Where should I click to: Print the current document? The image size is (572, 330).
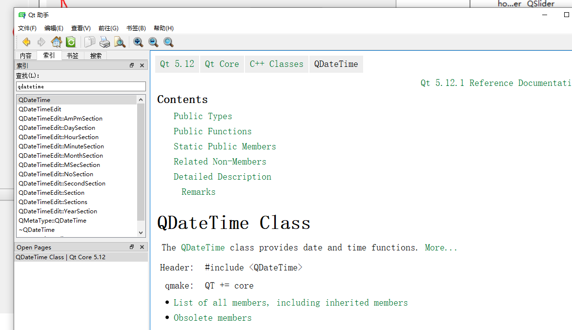pyautogui.click(x=105, y=42)
